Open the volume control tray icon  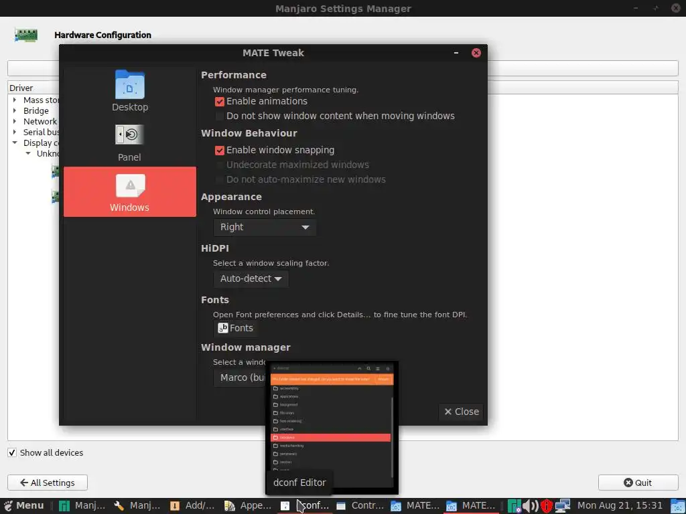point(531,506)
